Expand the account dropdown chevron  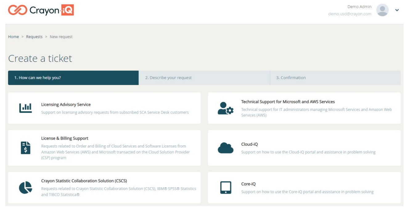click(x=397, y=10)
